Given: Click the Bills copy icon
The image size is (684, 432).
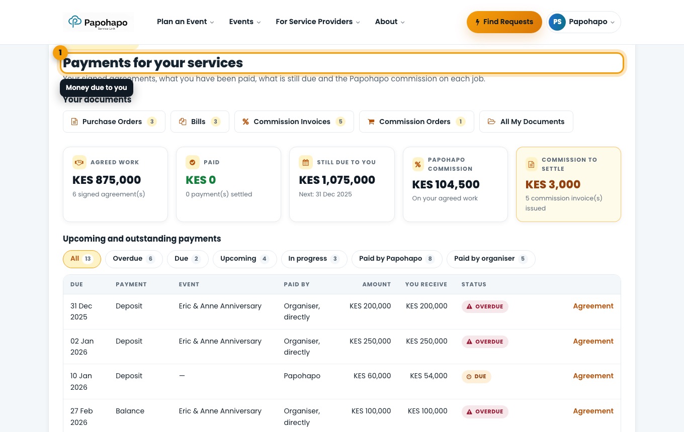Looking at the screenshot, I should (183, 122).
